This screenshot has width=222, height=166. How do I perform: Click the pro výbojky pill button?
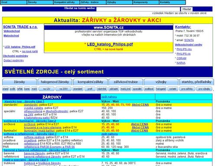(x=204, y=89)
